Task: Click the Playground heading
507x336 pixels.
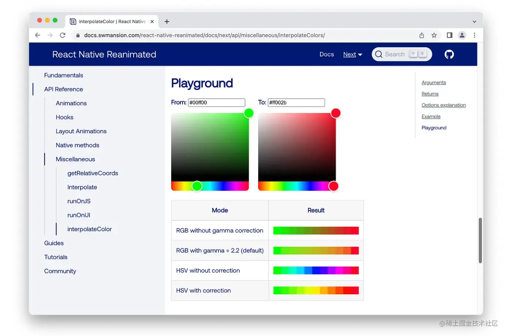Action: pyautogui.click(x=202, y=83)
